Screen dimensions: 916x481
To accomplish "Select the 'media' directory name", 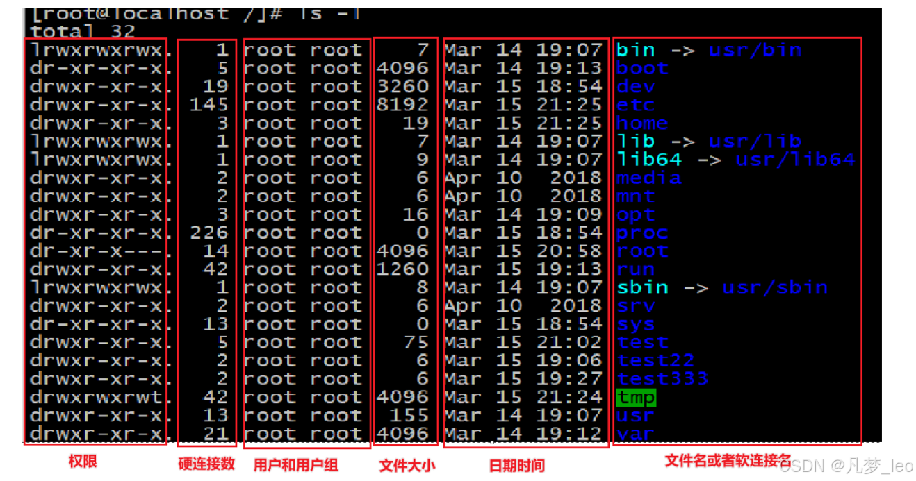I will (649, 178).
